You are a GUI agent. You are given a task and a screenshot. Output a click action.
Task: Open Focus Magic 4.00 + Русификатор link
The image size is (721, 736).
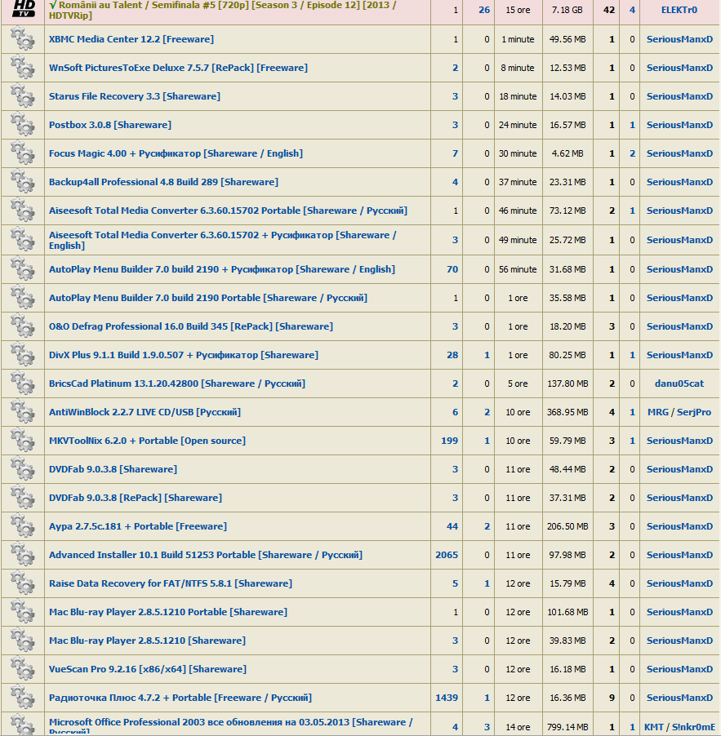click(176, 154)
